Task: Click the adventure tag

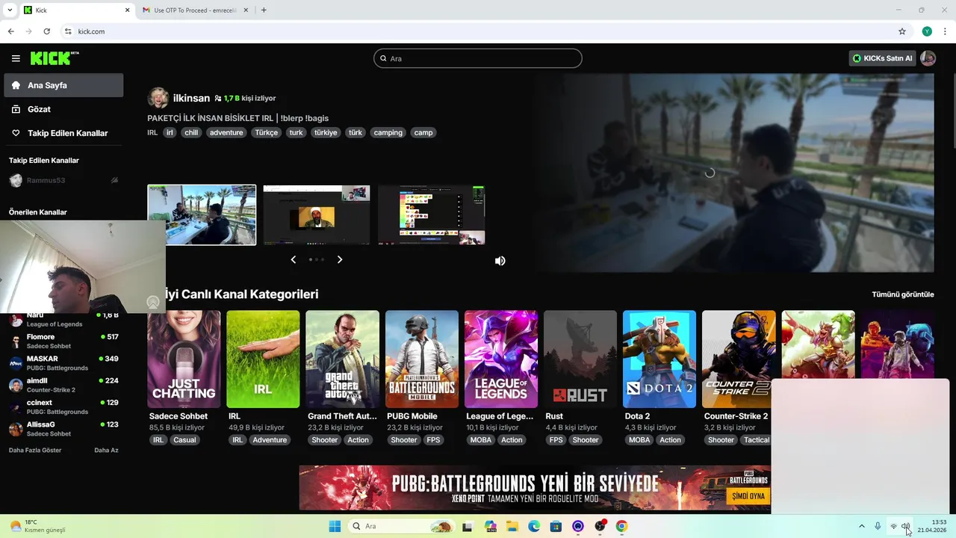Action: pos(226,132)
